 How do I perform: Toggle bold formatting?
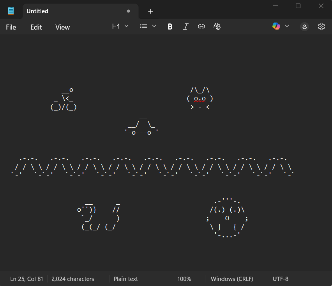tap(170, 26)
